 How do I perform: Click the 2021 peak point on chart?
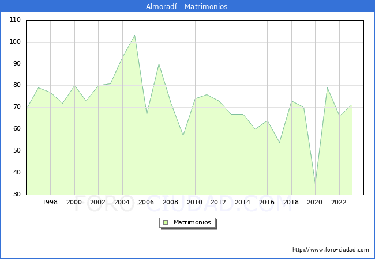tap(327, 87)
